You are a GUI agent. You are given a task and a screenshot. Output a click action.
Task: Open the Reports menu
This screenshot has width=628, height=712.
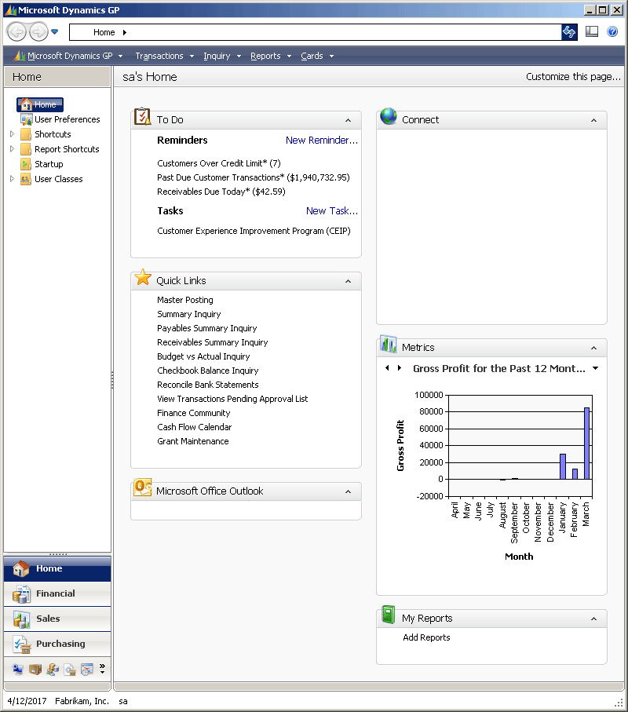pyautogui.click(x=271, y=56)
